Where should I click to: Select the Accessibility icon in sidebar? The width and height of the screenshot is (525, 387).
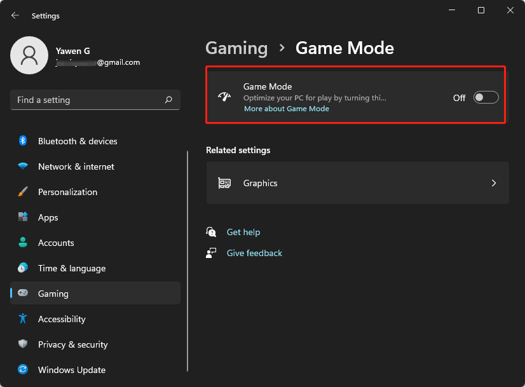(24, 319)
